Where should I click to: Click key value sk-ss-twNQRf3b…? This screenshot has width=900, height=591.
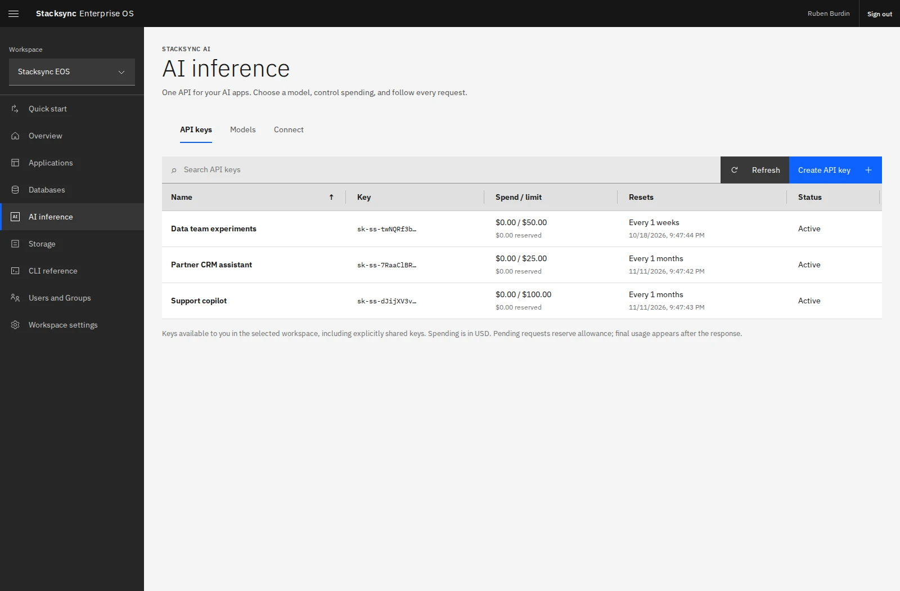point(387,229)
